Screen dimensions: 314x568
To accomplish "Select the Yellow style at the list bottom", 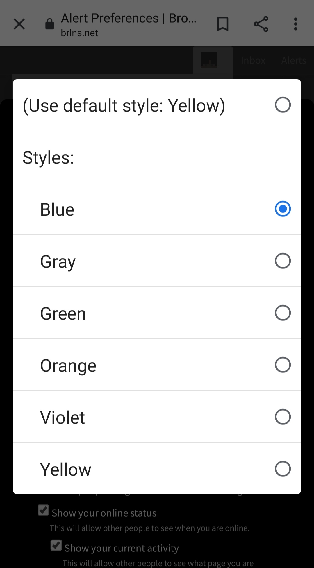I will pyautogui.click(x=157, y=469).
